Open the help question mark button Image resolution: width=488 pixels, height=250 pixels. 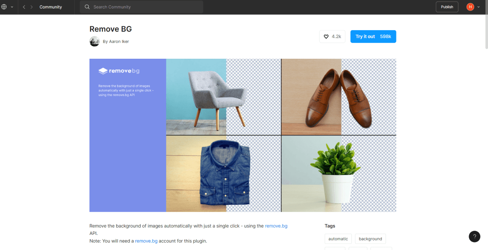tap(474, 236)
